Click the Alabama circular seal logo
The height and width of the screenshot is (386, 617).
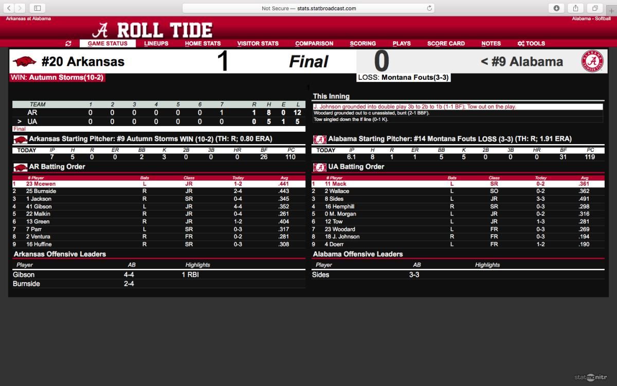click(x=591, y=61)
